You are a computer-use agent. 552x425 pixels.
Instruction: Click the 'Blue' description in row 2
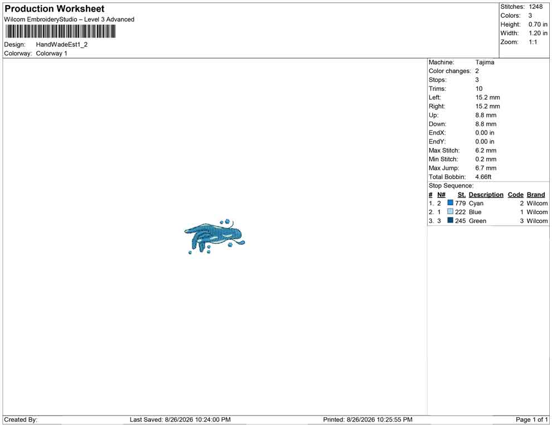[x=475, y=212]
